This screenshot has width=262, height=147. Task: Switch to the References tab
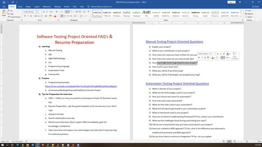point(47,7)
